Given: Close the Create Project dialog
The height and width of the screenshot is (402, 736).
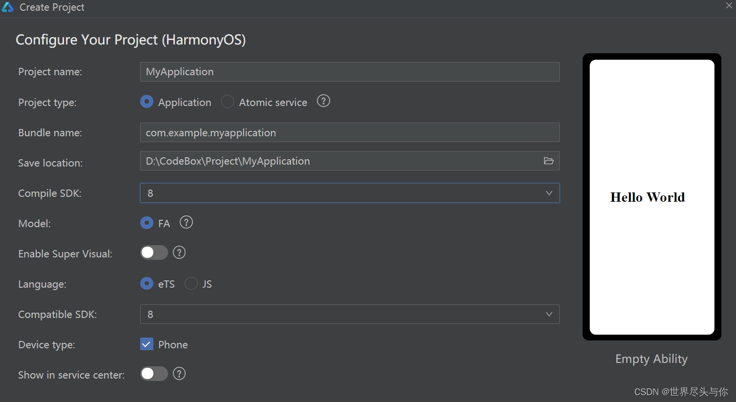Looking at the screenshot, I should 729,6.
